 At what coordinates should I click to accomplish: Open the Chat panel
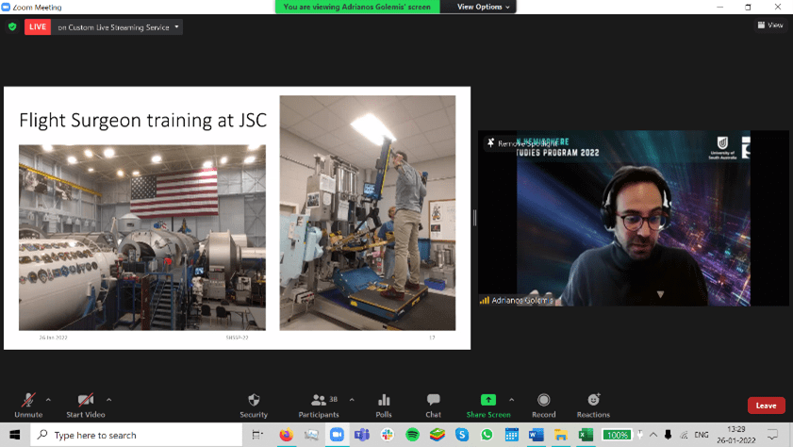pos(433,404)
